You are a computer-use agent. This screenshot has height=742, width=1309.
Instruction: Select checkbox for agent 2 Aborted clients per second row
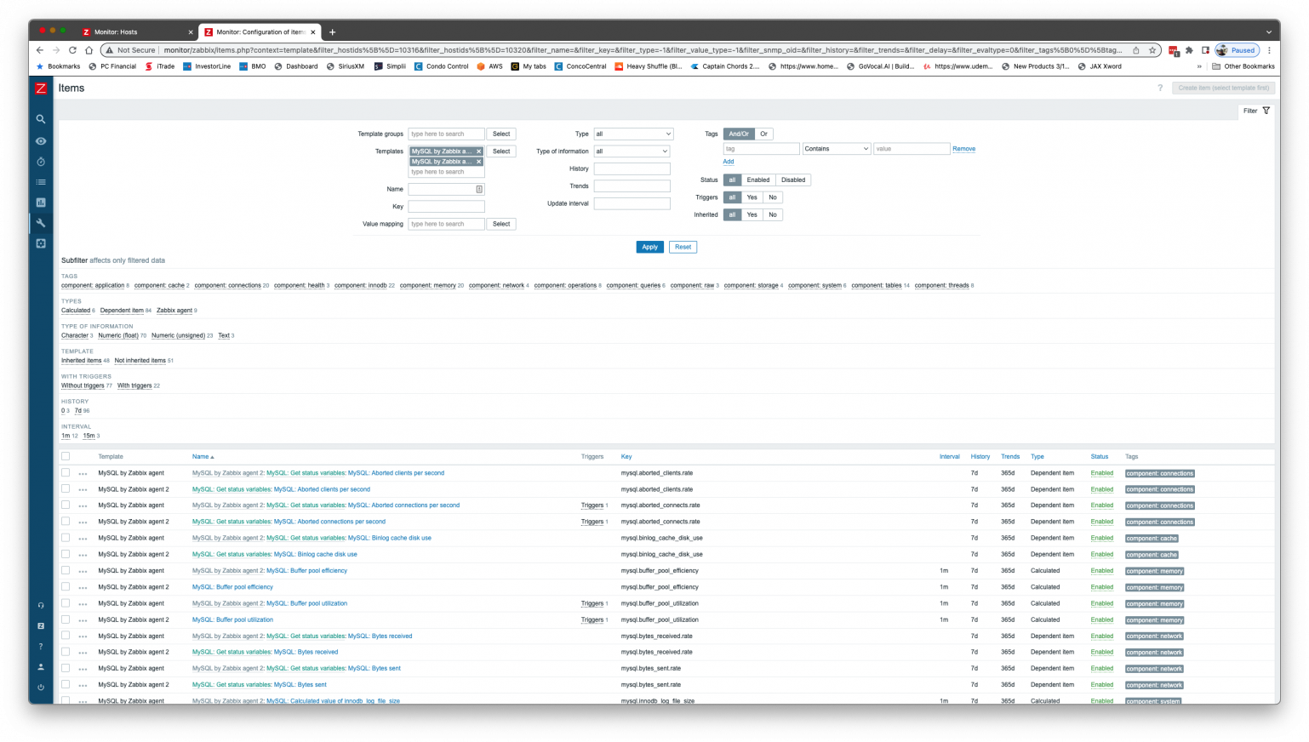tap(66, 489)
